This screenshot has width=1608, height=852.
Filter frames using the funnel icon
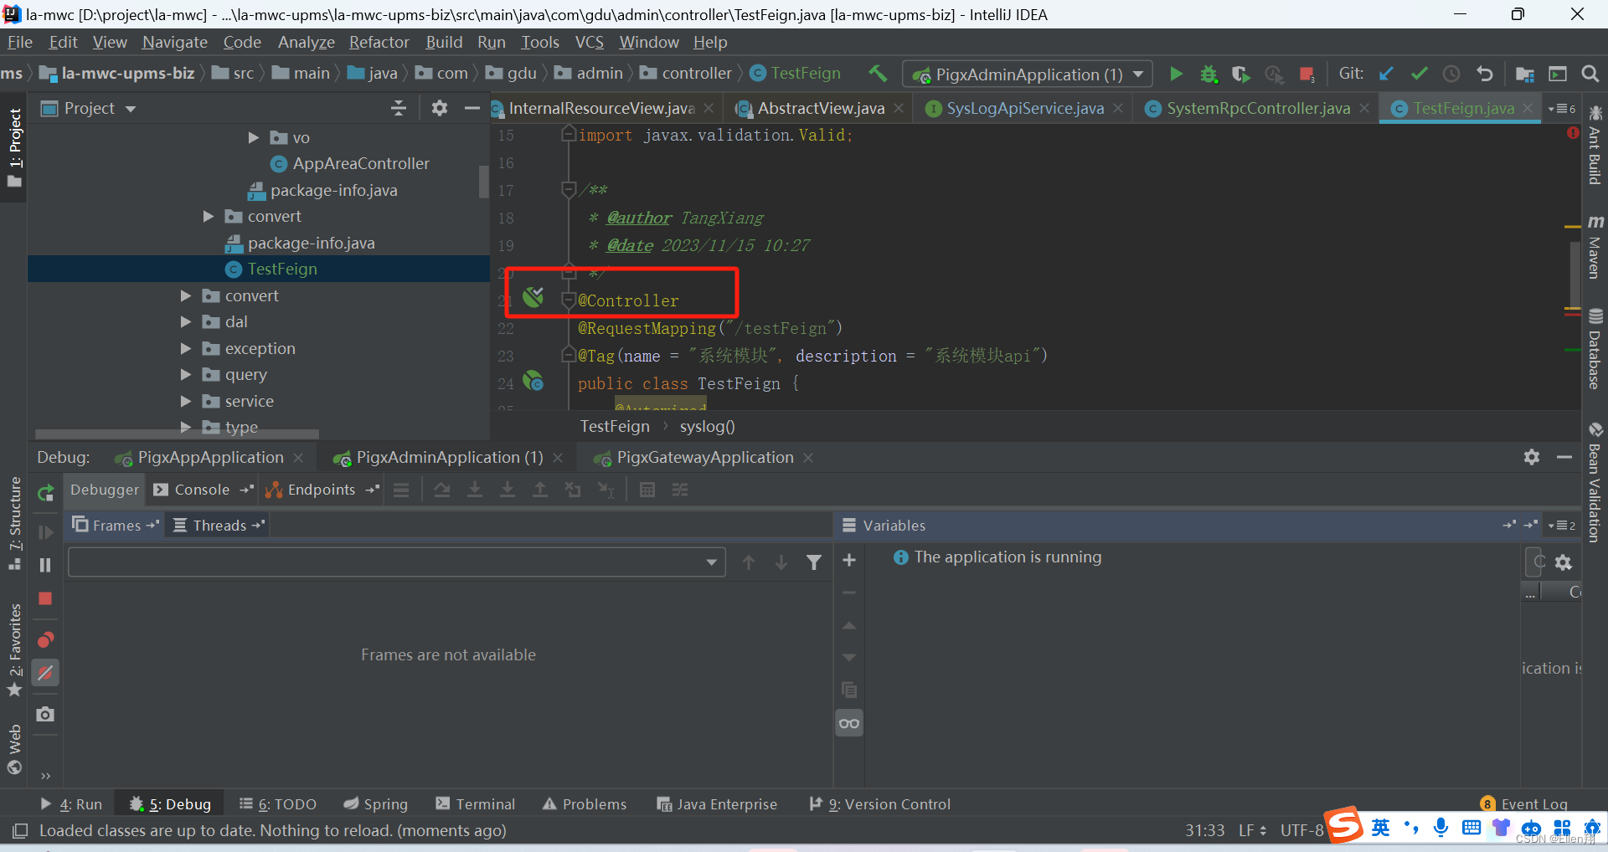click(x=814, y=562)
